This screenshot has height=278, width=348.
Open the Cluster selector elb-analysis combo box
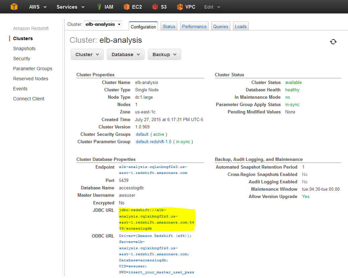point(103,24)
